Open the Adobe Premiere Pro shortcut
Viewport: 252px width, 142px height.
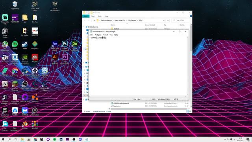[x=65, y=59]
